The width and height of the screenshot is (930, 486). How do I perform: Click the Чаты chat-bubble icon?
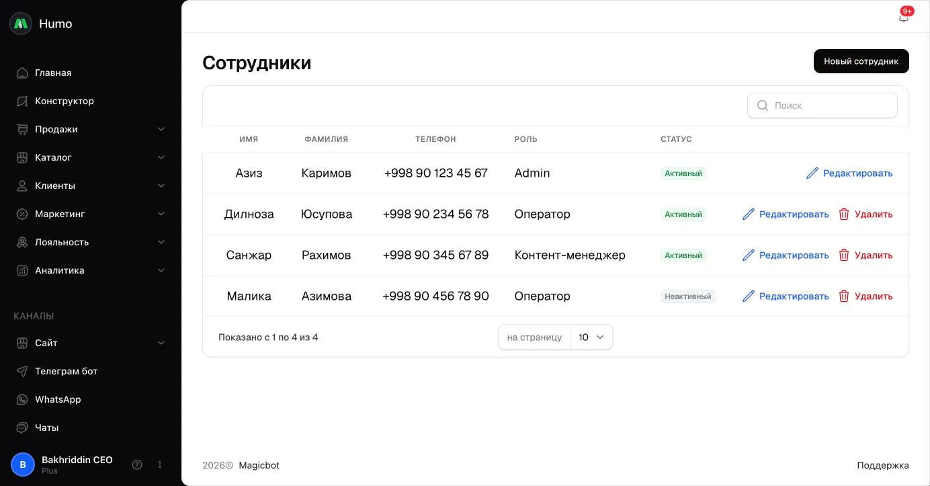coord(22,428)
